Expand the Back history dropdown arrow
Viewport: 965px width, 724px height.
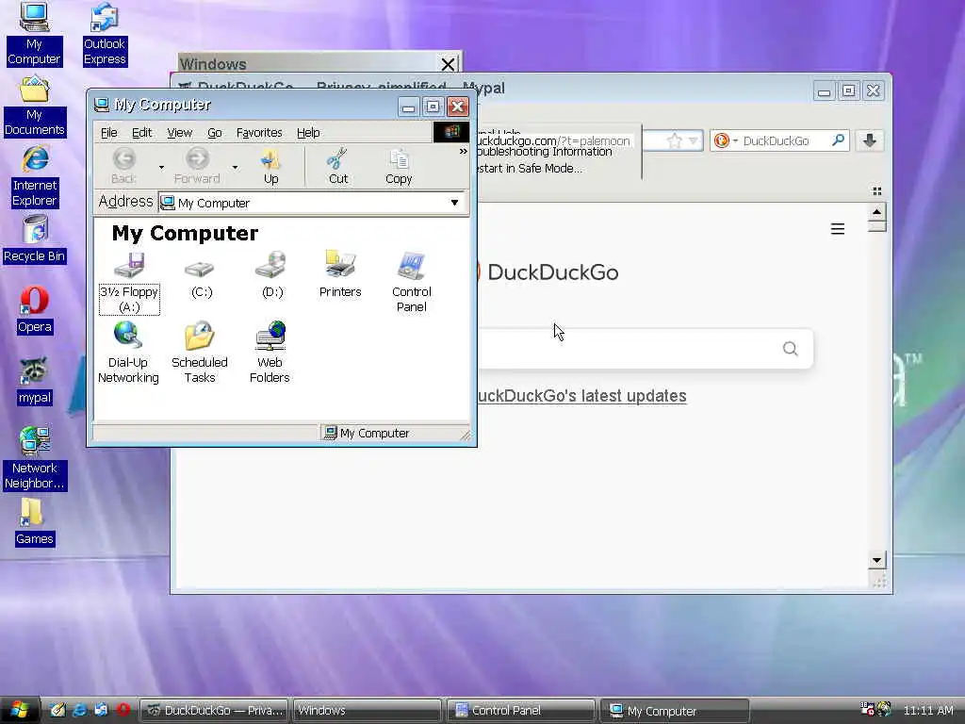tap(161, 167)
